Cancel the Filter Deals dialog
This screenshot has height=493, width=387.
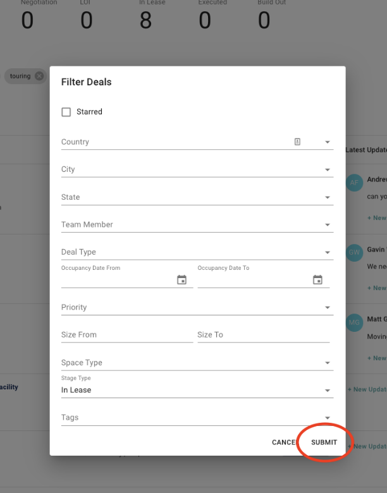284,442
